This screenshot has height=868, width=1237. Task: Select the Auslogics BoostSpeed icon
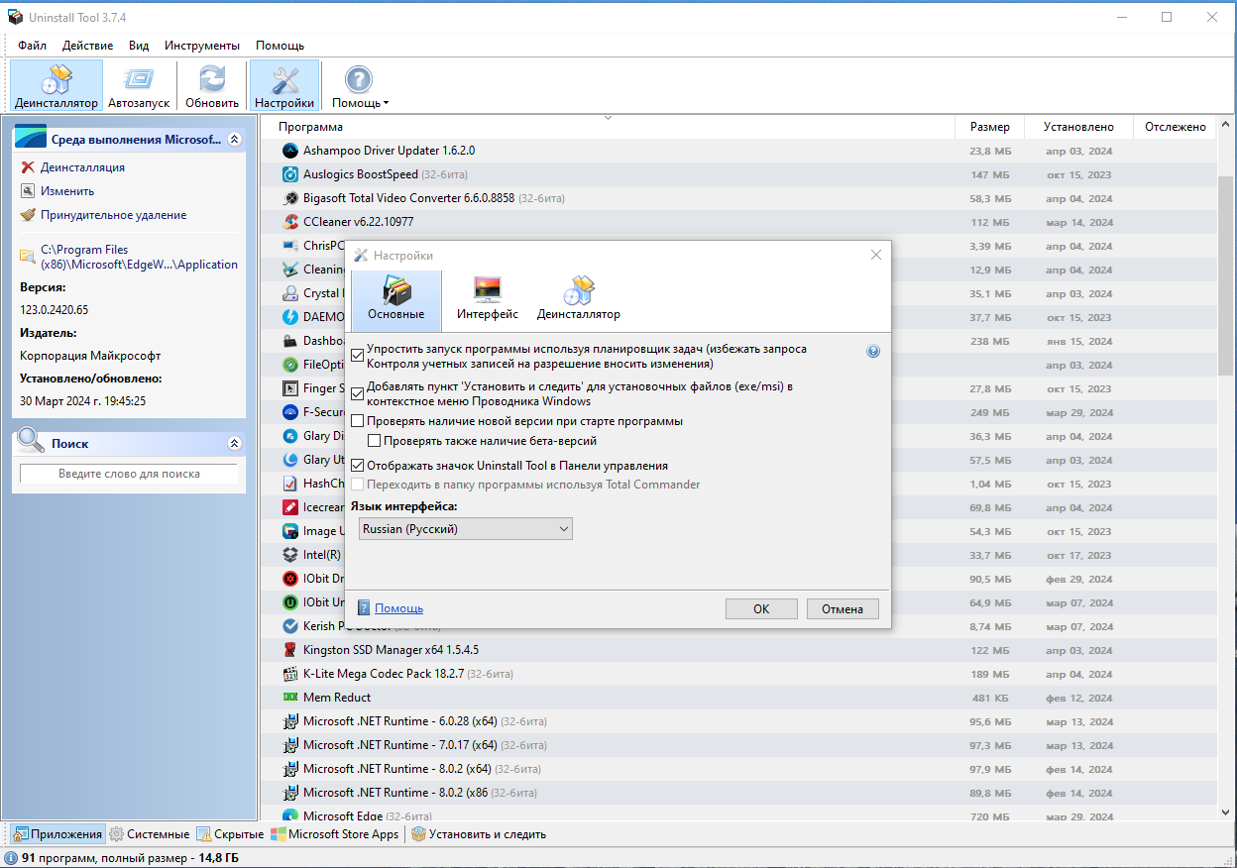(x=290, y=174)
